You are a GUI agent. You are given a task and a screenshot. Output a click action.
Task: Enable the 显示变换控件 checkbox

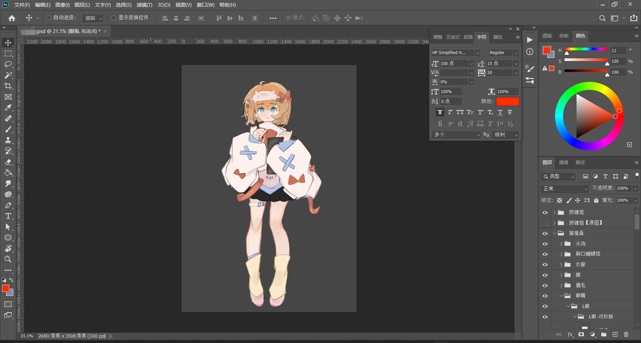(x=114, y=18)
